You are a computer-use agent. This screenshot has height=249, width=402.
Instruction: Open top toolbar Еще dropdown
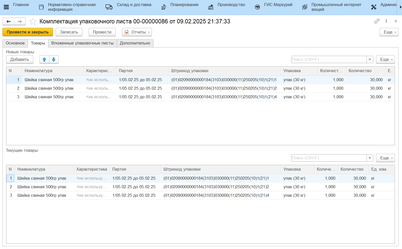coord(389,32)
